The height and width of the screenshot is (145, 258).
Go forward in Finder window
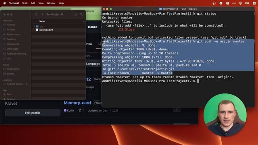(x=42, y=14)
